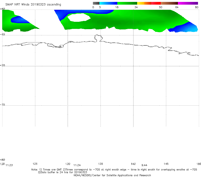Click the longitude label '135'
The width and height of the screenshot is (201, 177).
(x=100, y=164)
